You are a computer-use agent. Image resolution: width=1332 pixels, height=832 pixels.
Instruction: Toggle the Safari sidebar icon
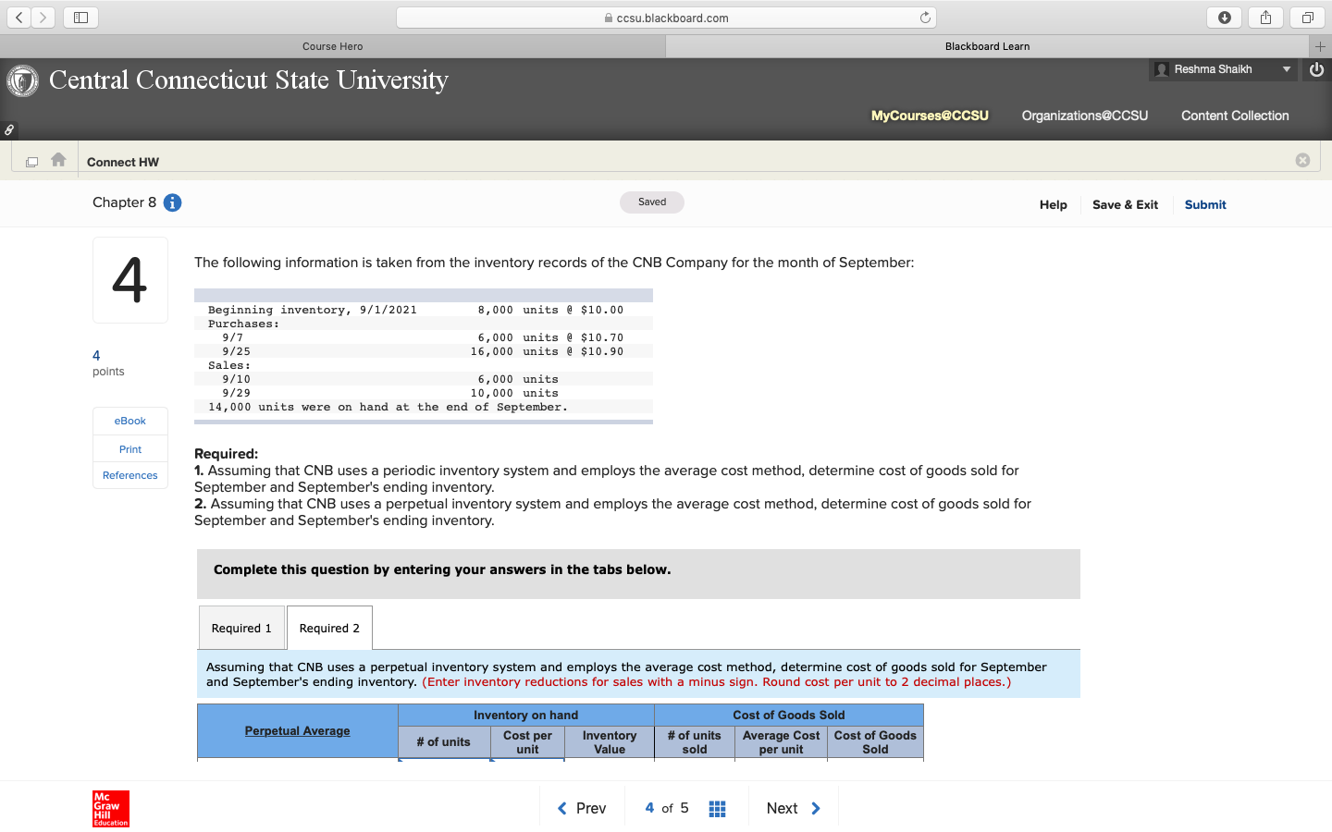(80, 17)
